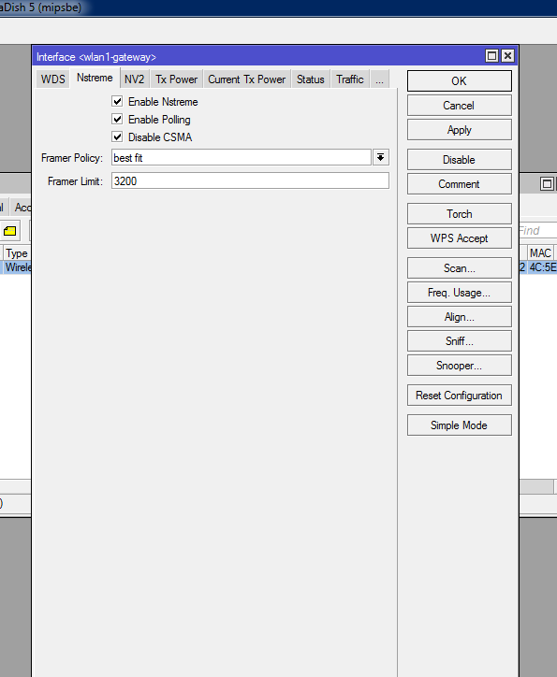This screenshot has width=557, height=677.
Task: Open the Tx Power tab
Action: [176, 79]
